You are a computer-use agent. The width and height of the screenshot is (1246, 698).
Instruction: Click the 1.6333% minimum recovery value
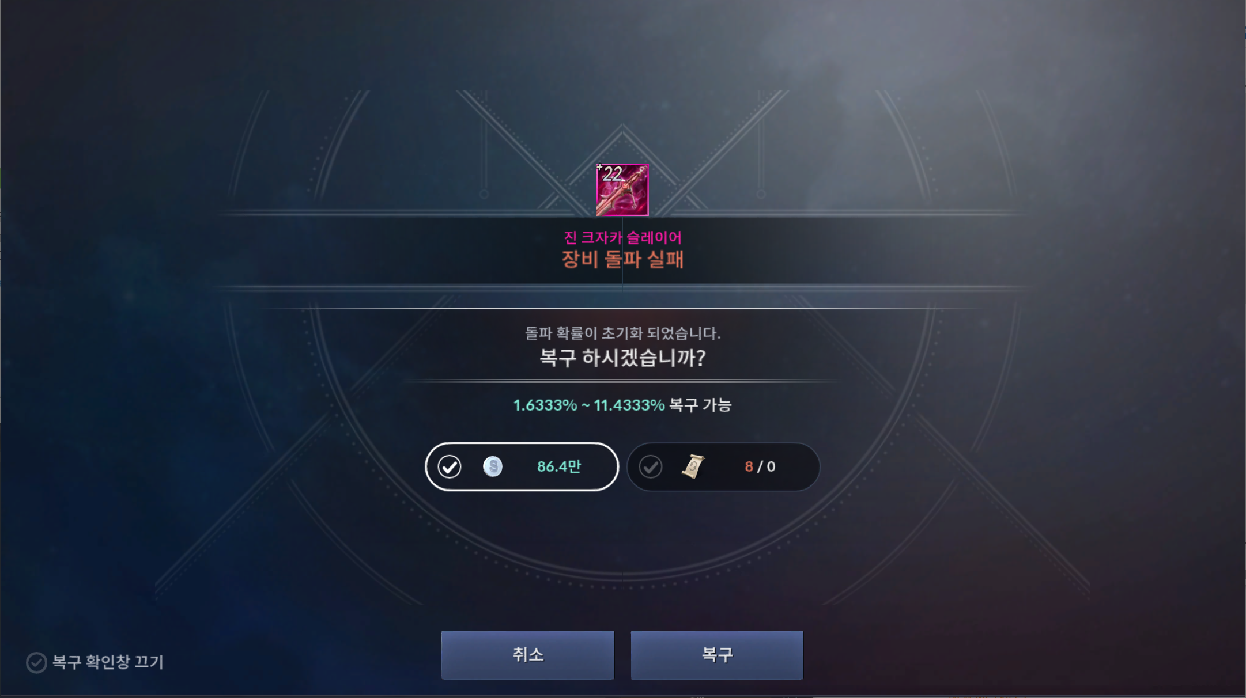(545, 405)
